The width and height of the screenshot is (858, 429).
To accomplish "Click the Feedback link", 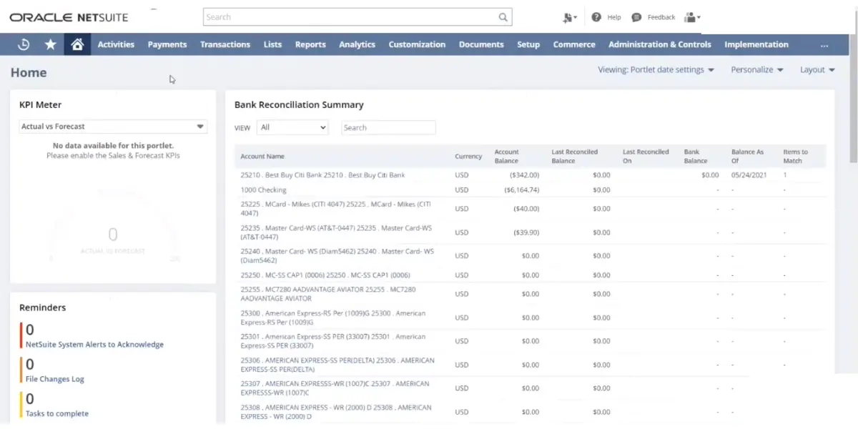I will tap(661, 17).
